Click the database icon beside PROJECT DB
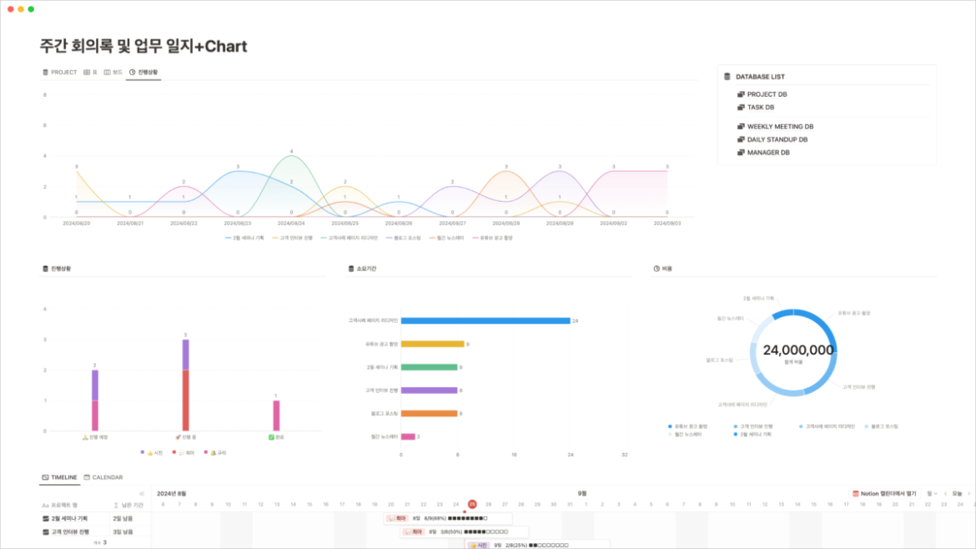The height and width of the screenshot is (549, 976). click(x=741, y=94)
